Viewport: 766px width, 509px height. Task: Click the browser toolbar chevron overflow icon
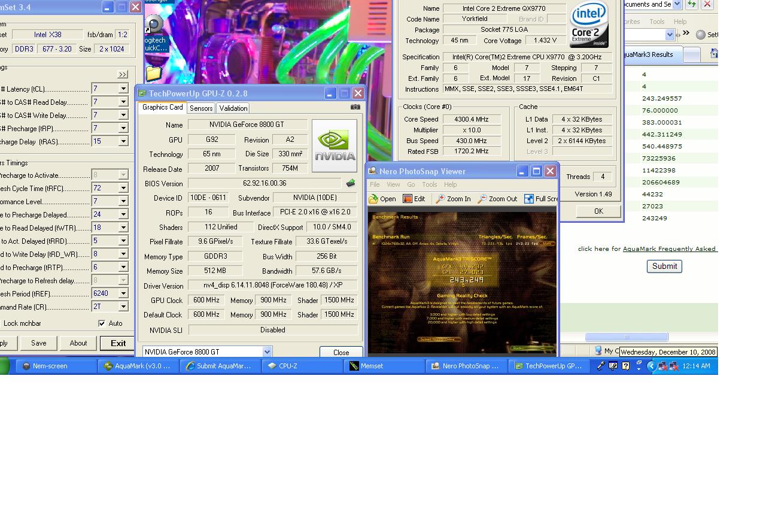tap(686, 34)
